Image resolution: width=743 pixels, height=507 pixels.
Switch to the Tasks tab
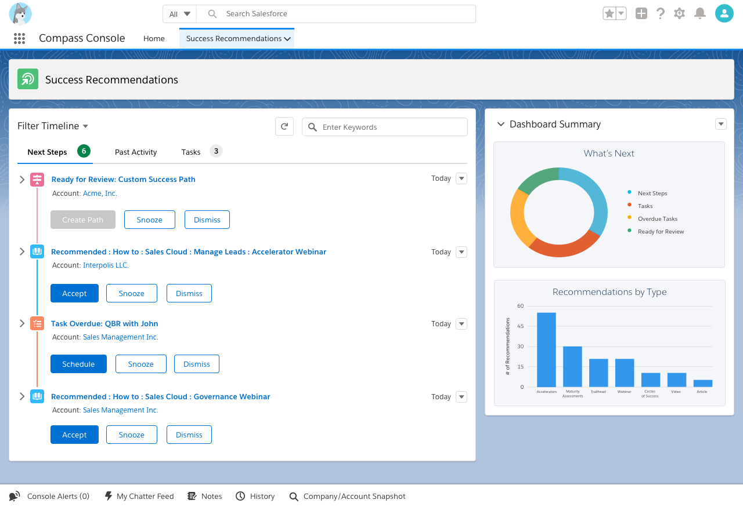click(x=201, y=152)
